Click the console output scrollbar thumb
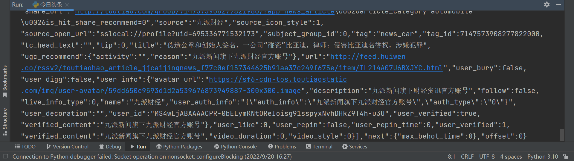The width and height of the screenshot is (574, 161). tap(562, 135)
